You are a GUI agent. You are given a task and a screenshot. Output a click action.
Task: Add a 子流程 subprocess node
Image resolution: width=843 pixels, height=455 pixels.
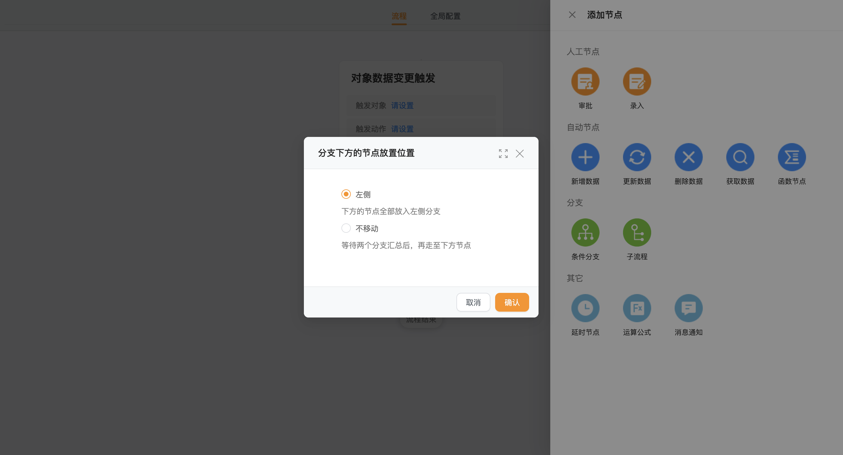click(637, 232)
